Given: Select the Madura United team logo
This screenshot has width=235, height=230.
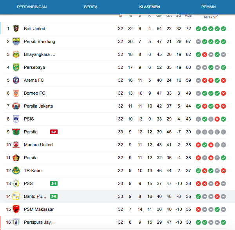Looking at the screenshot, I should pyautogui.click(x=16, y=145).
